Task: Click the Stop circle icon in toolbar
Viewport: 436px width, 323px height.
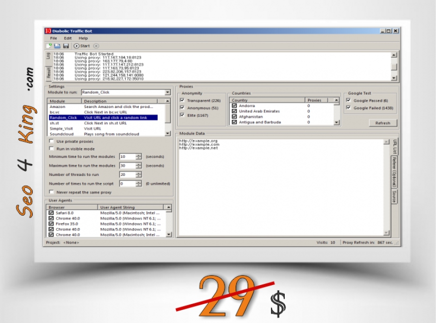Action: pyautogui.click(x=96, y=46)
